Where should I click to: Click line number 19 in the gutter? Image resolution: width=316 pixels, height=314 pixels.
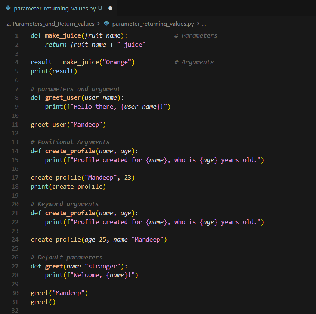coord(15,195)
